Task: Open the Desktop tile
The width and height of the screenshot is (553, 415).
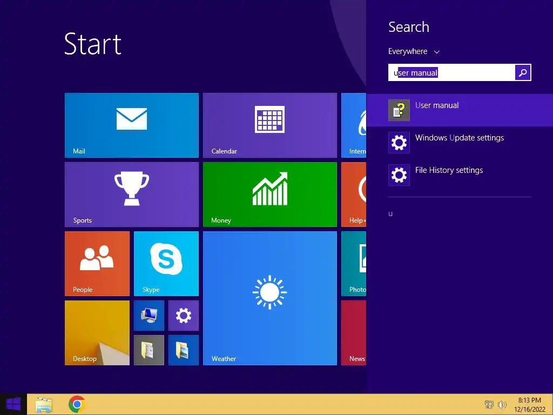Action: (x=97, y=333)
